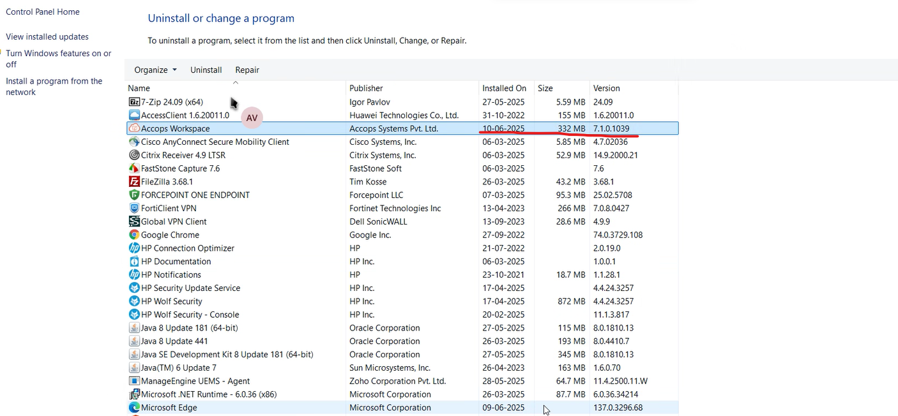Click the Citrix Receiver 4.9 LTSR icon

134,155
